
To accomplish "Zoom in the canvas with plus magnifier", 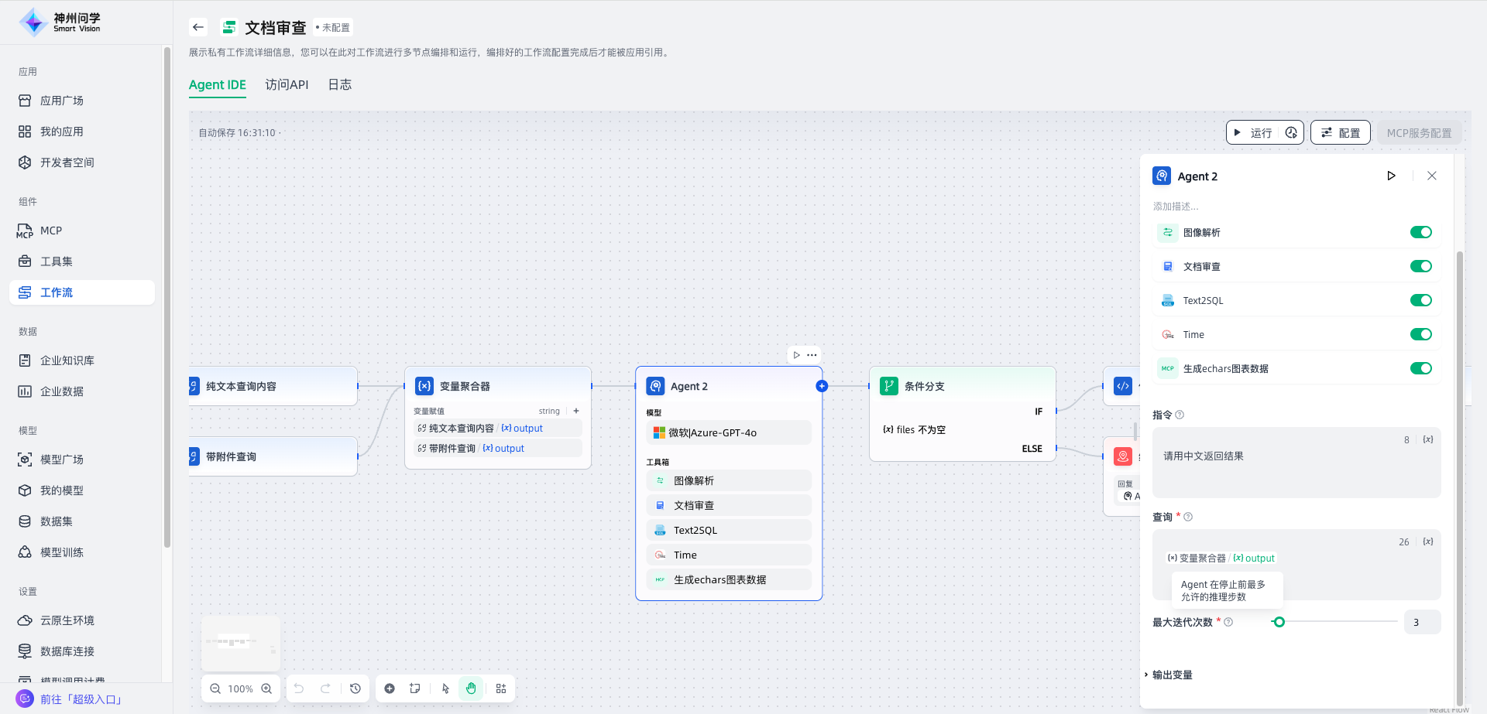I will 266,688.
